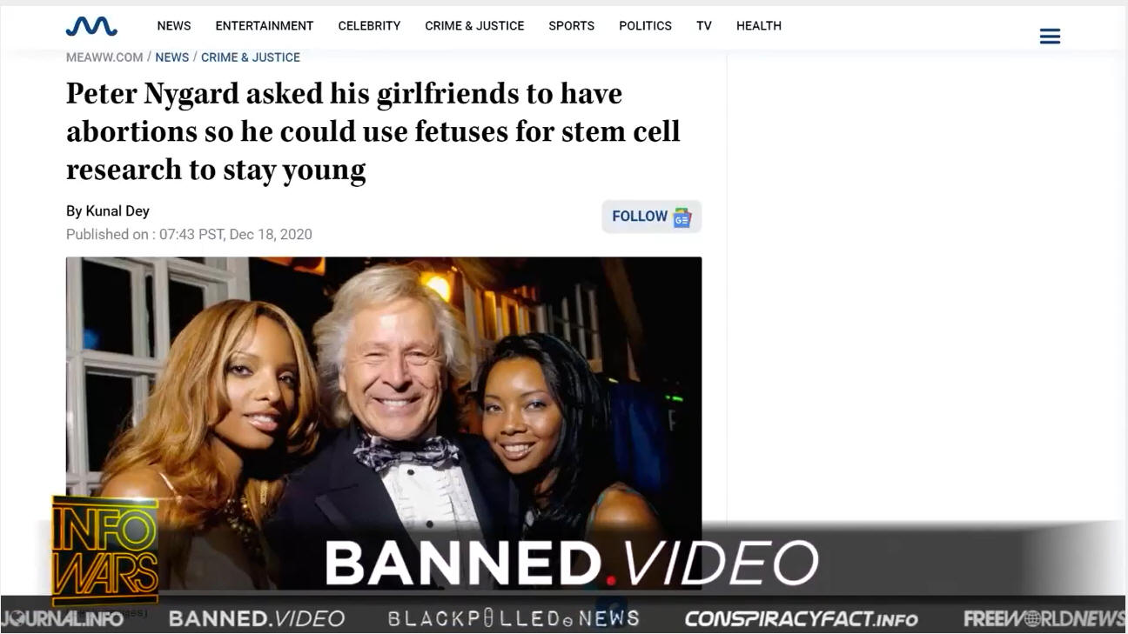Screen dimensions: 1128x634
Task: Select the CELEBRITY nav item
Action: point(369,26)
